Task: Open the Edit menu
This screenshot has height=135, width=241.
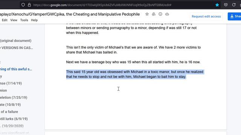Action: (x=5, y=20)
